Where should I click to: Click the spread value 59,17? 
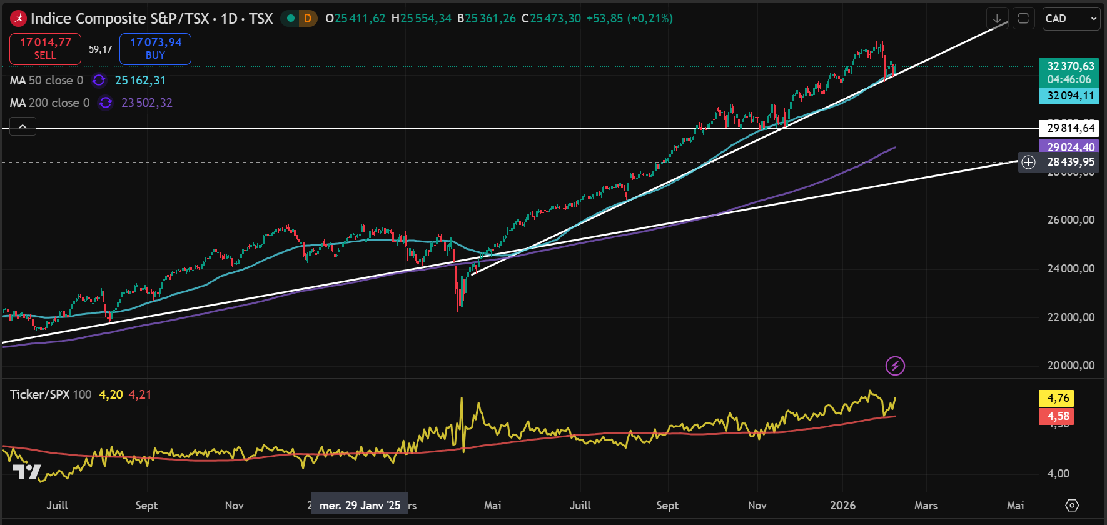(x=100, y=49)
